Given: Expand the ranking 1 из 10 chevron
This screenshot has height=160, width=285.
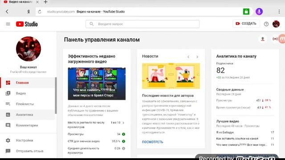Looking at the screenshot, I should click(123, 123).
